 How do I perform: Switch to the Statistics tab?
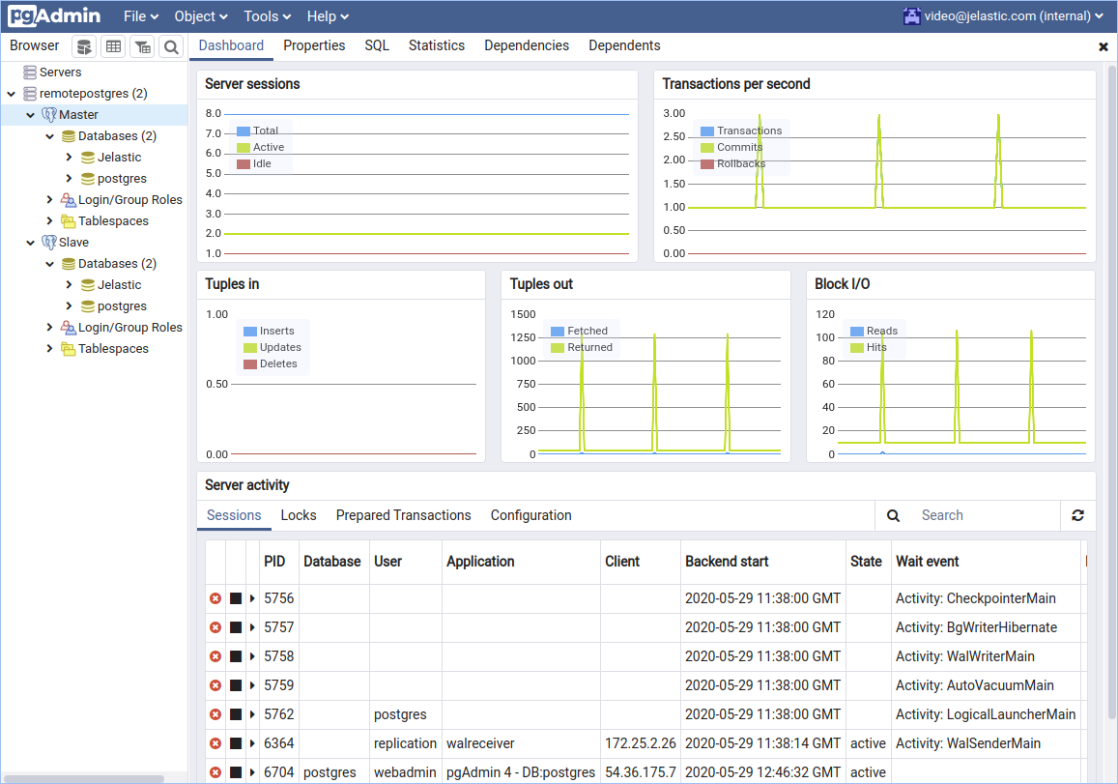pyautogui.click(x=437, y=45)
